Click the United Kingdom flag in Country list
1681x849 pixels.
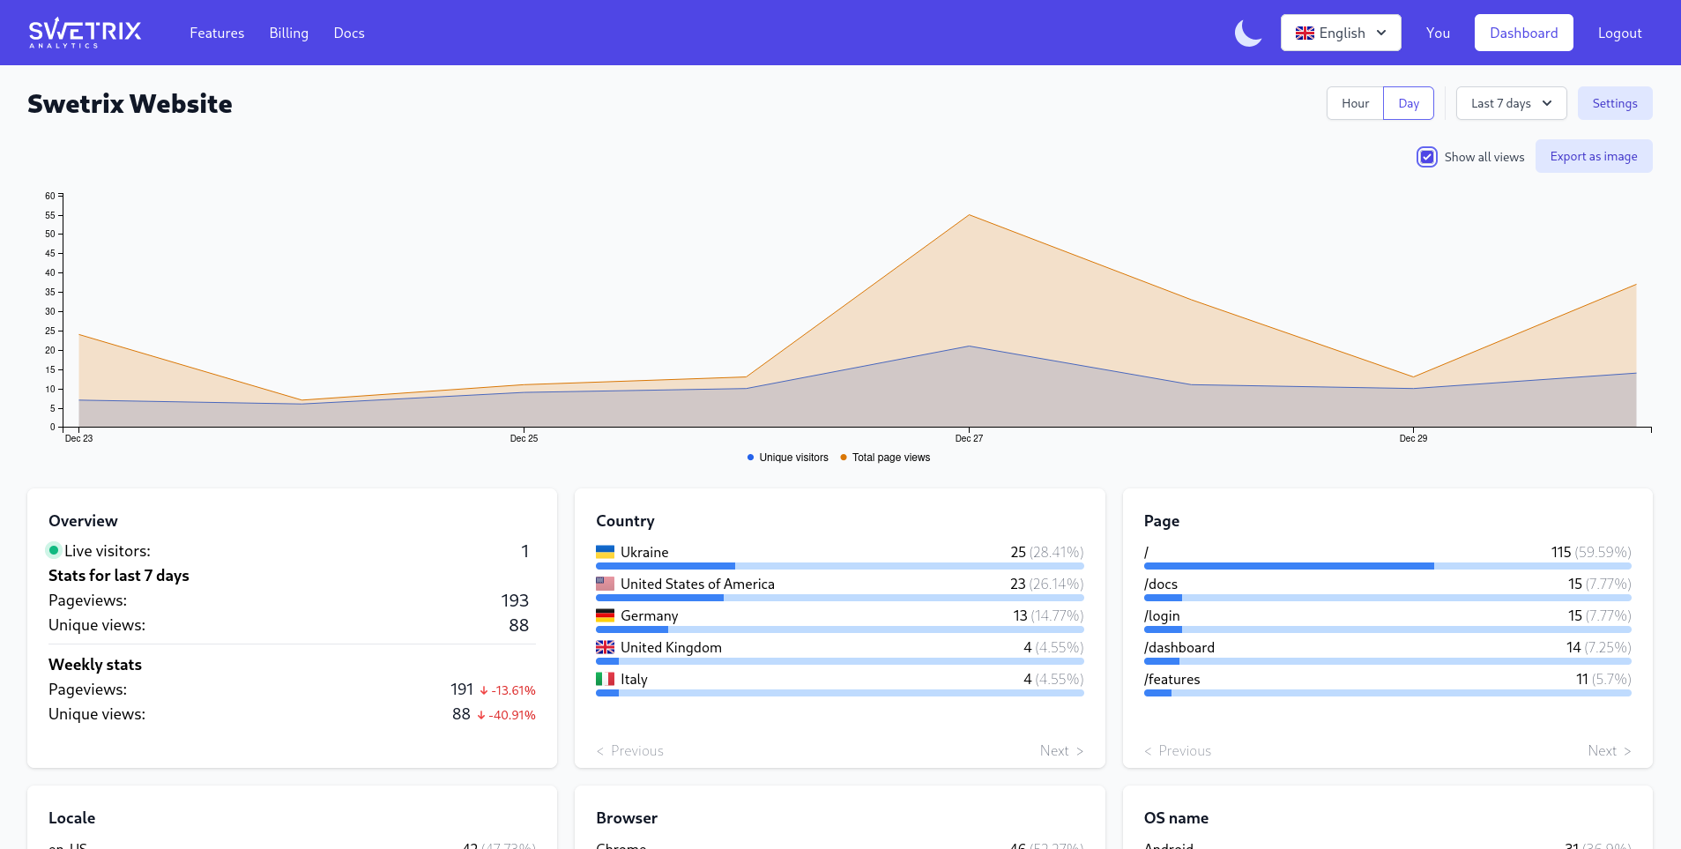[x=605, y=647]
